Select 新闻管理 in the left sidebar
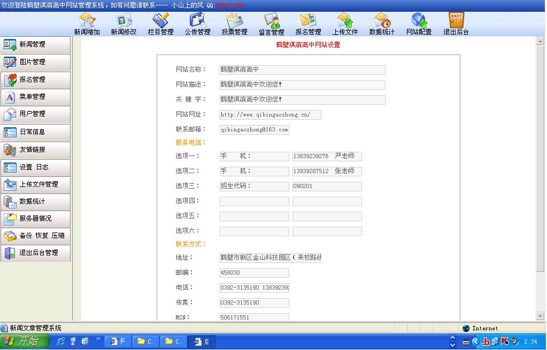The image size is (547, 350). point(35,45)
